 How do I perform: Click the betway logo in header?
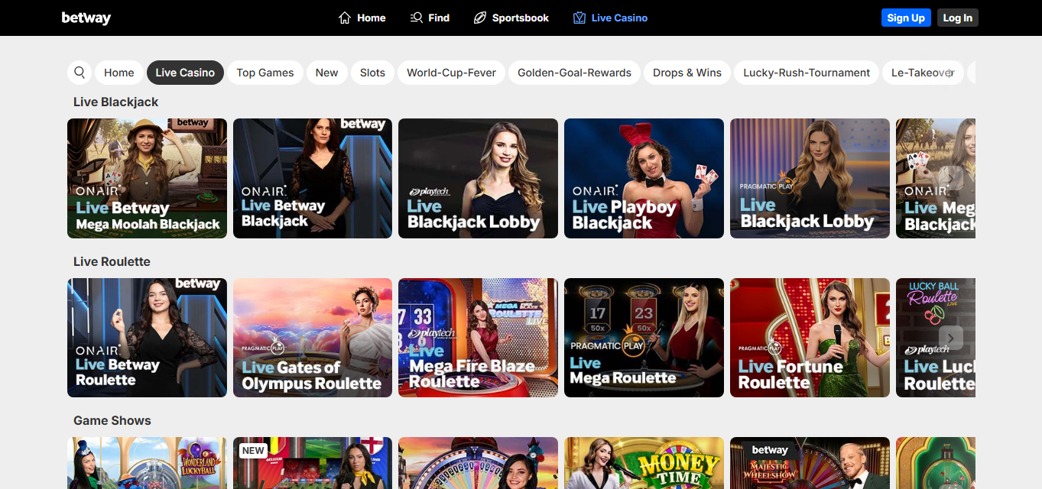point(86,18)
